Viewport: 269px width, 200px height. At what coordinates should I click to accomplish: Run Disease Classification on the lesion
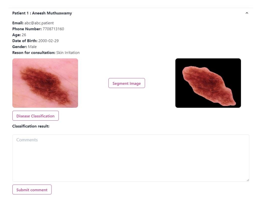[35, 116]
